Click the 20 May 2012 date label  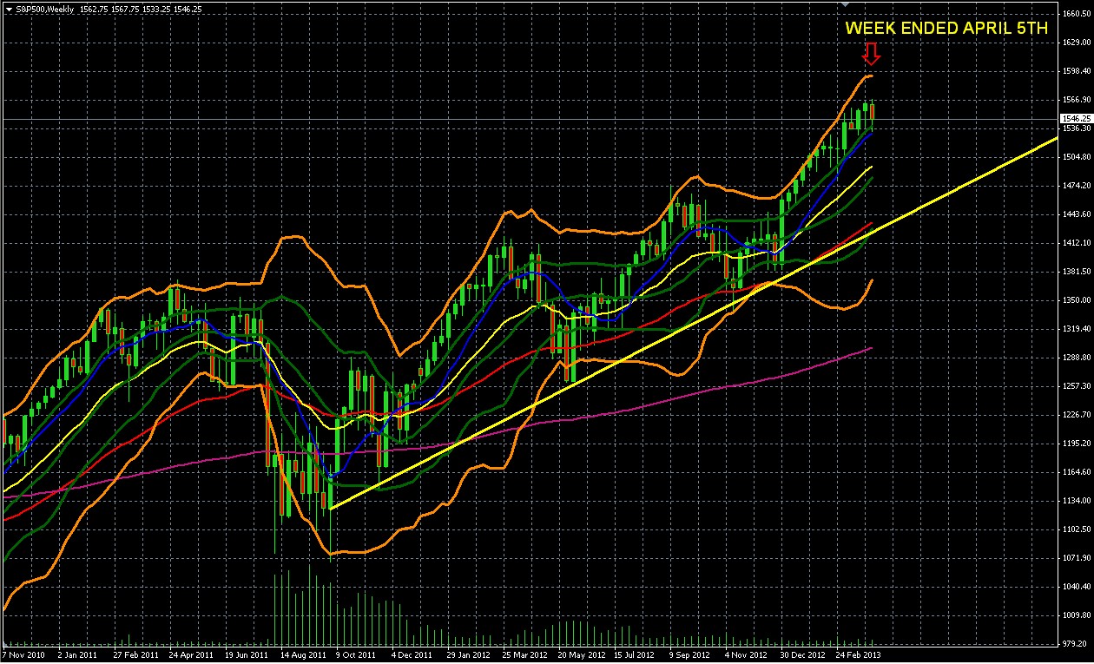pos(579,655)
